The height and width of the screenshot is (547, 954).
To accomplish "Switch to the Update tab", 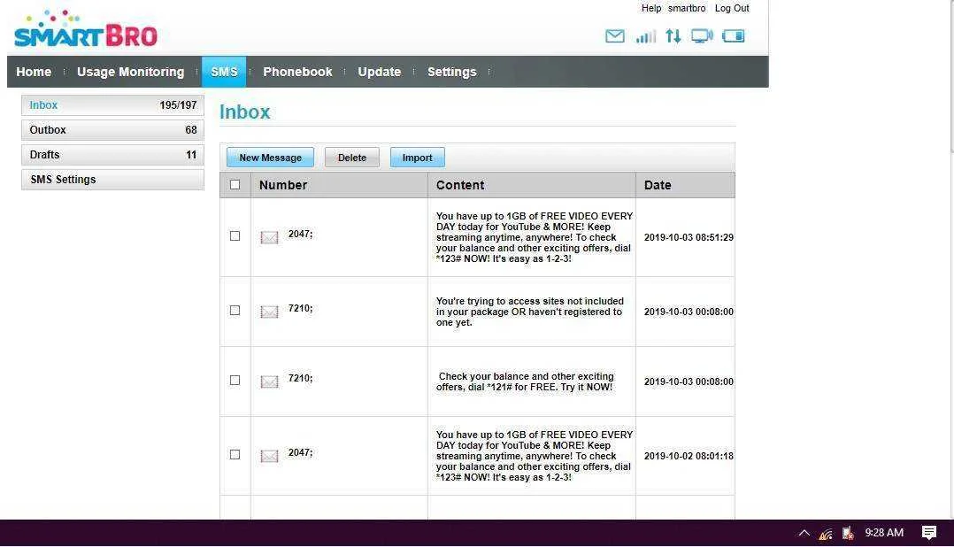I will click(x=379, y=72).
